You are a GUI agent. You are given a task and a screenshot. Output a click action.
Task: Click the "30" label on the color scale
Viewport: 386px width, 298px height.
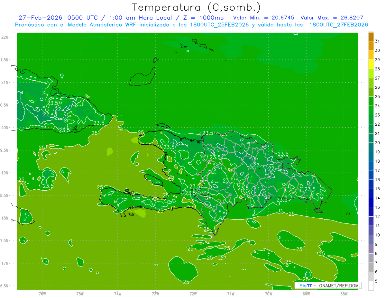point(377,50)
